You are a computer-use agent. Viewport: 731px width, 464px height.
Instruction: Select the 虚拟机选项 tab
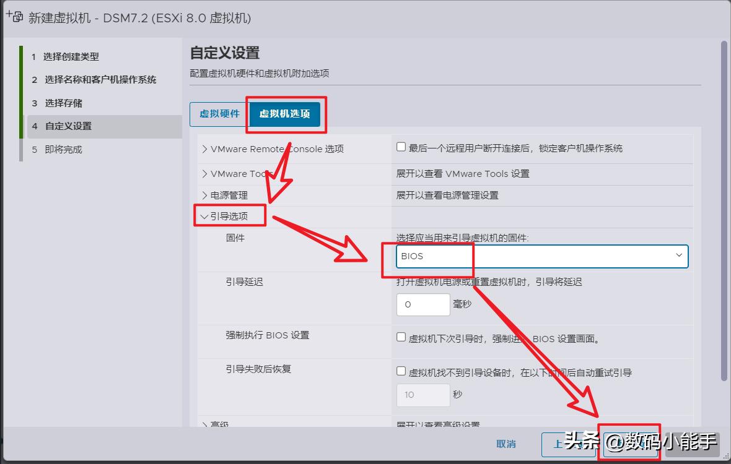[286, 114]
